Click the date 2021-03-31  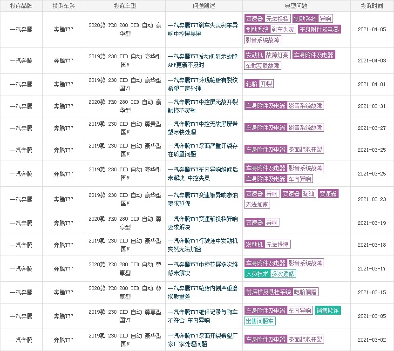372,106
